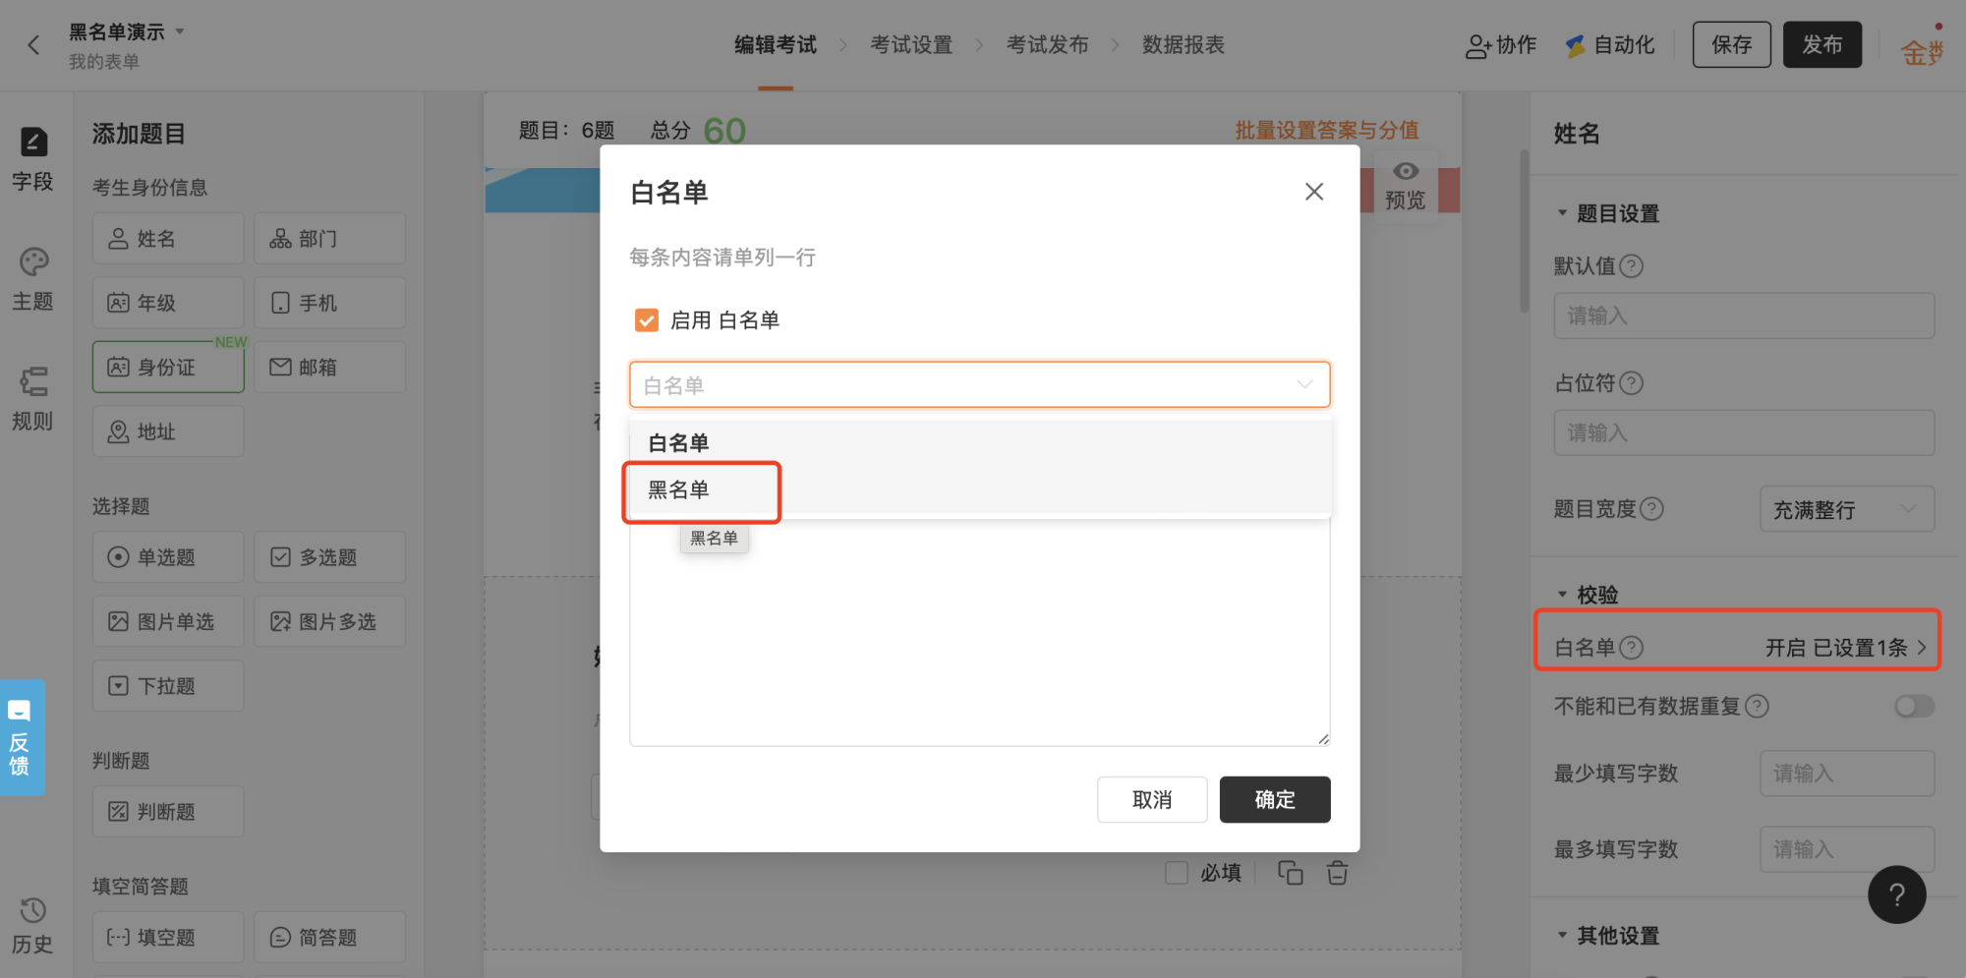
Task: Open the 主题 theme panel
Action: (x=33, y=279)
